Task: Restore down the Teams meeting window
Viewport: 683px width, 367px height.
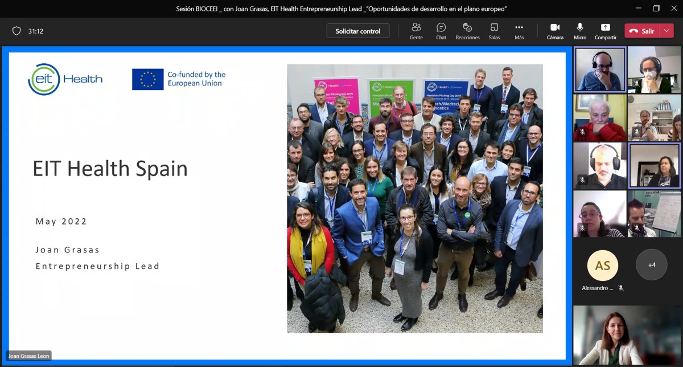Action: [656, 9]
